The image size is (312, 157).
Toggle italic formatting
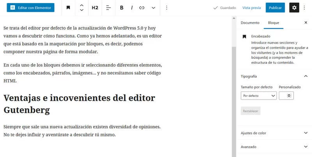[132, 8]
